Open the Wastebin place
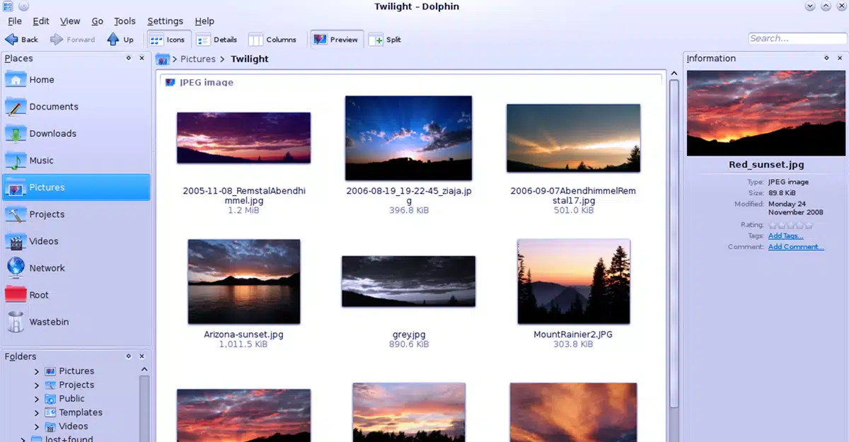Viewport: 849px width, 442px height. 48,322
